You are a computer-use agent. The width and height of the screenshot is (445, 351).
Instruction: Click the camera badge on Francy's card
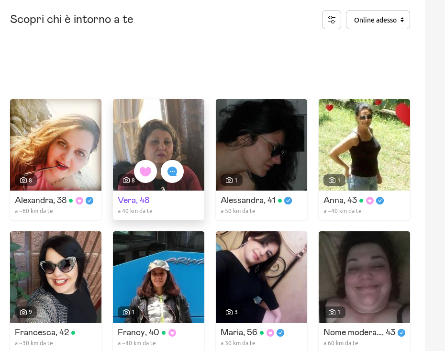pos(129,312)
